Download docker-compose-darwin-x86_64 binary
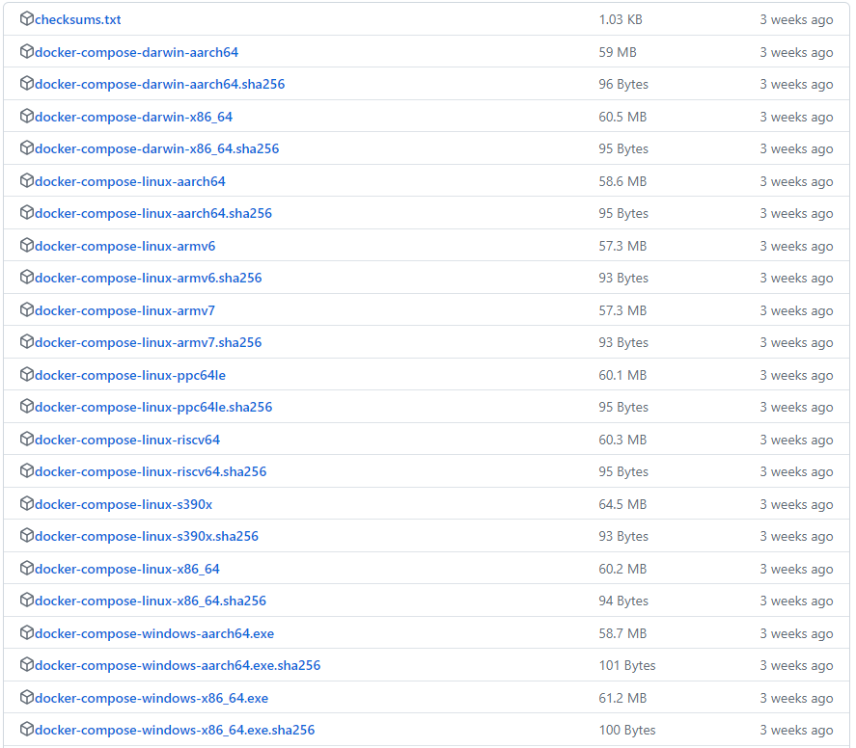Image resolution: width=856 pixels, height=748 pixels. 133,117
